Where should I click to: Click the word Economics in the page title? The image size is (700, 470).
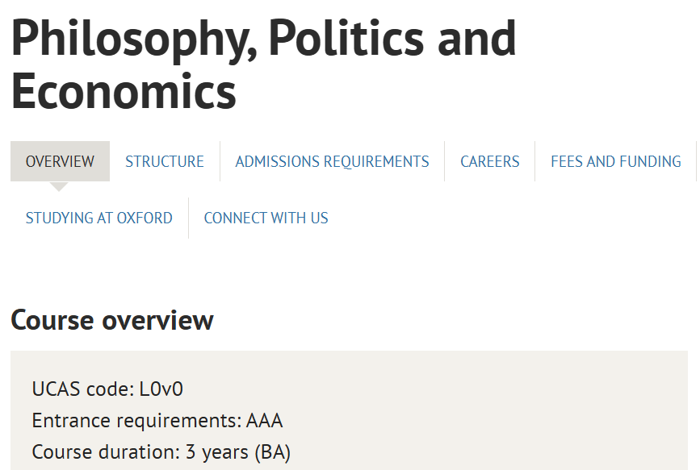[x=124, y=90]
